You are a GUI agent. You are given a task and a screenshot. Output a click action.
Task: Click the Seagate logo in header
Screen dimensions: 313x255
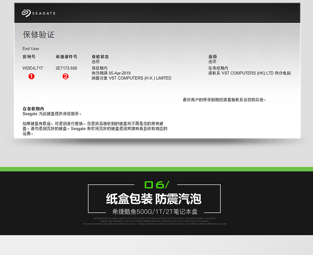coord(38,13)
